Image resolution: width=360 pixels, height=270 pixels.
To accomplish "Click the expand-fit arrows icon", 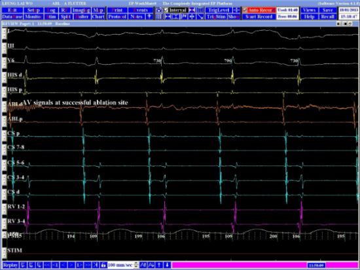I will (175, 17).
